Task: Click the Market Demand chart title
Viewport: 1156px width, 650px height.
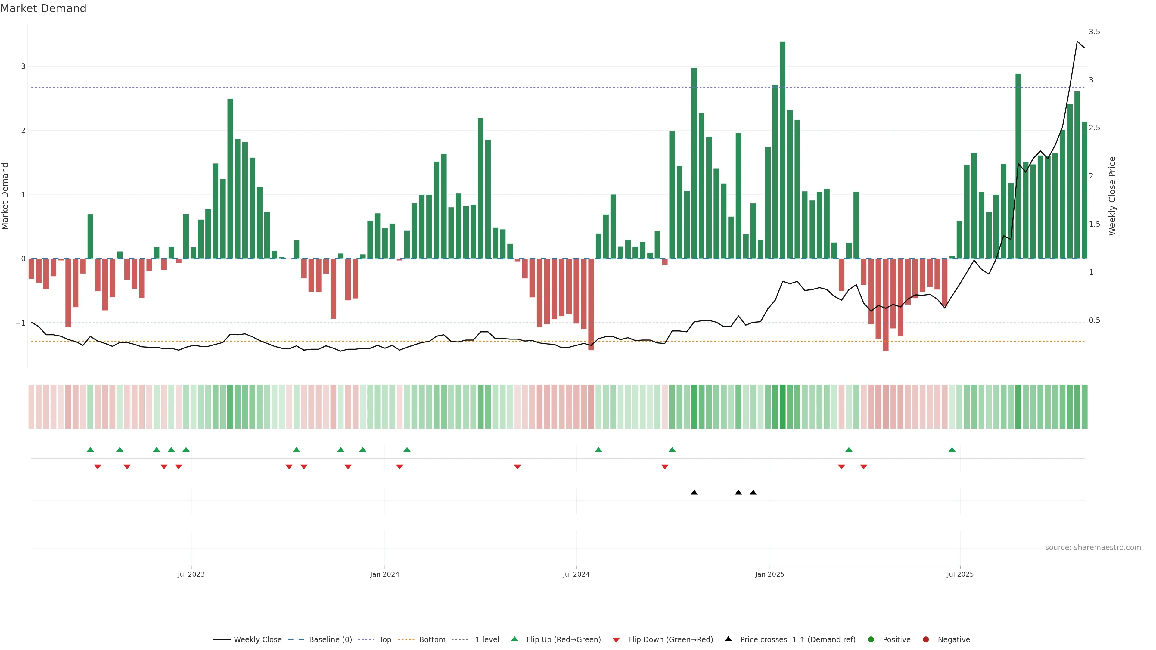Action: tap(43, 8)
